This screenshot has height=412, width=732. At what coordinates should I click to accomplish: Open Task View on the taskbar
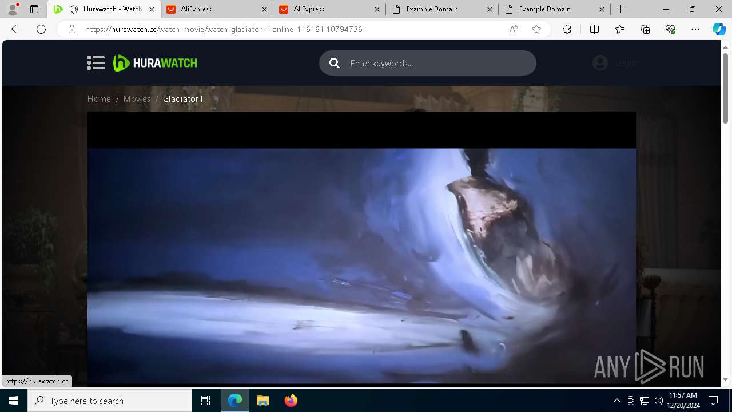point(206,401)
